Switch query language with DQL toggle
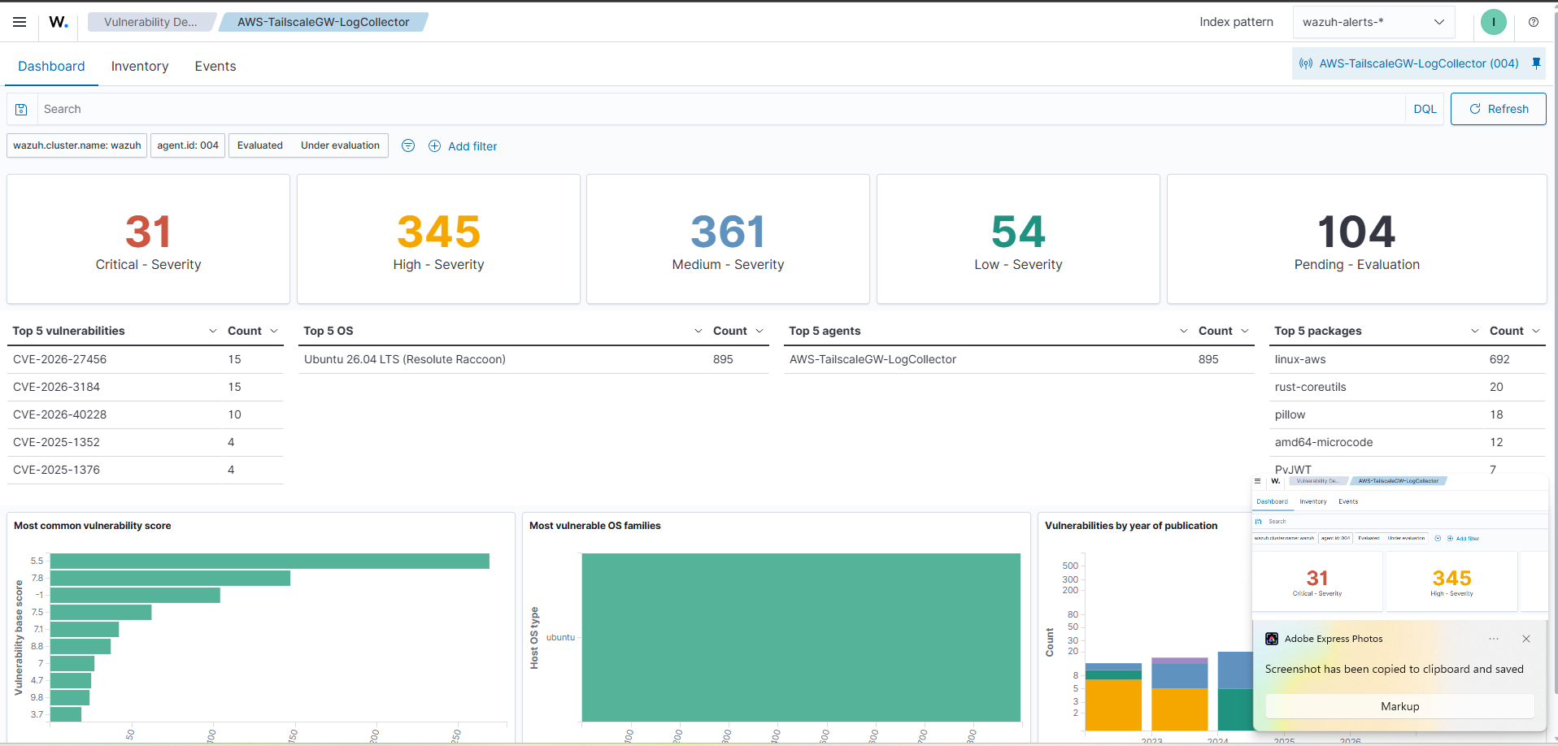This screenshot has height=746, width=1558. pos(1425,109)
